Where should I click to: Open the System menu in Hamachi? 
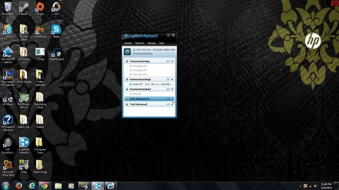click(x=128, y=43)
